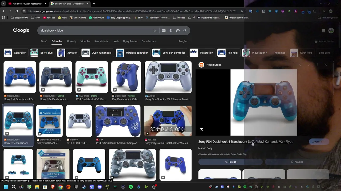Image resolution: width=341 pixels, height=191 pixels.
Task: Close the Hall Effect Joystick tab
Action: point(45,4)
